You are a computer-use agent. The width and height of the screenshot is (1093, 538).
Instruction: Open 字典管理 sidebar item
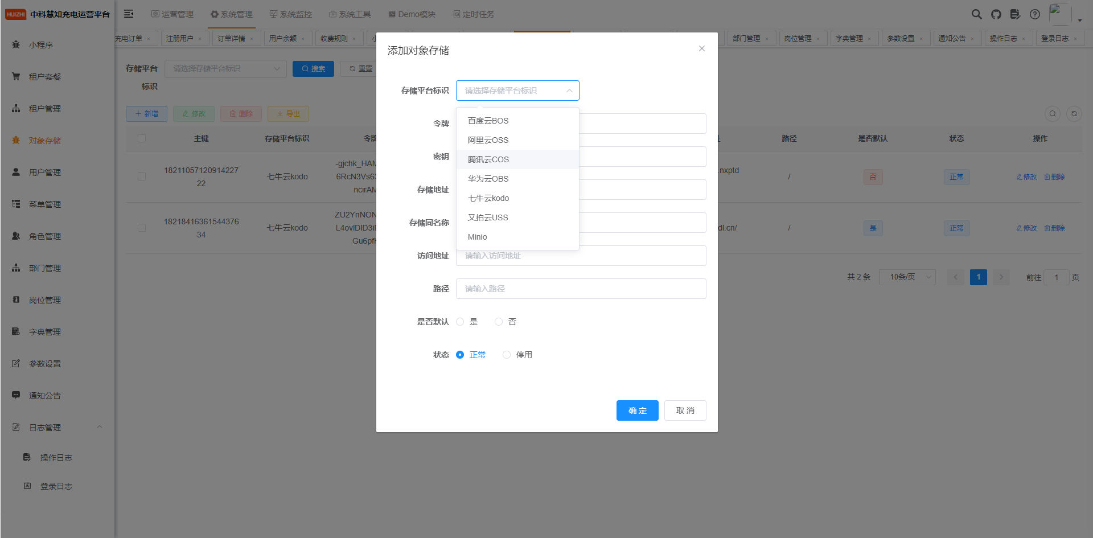57,332
